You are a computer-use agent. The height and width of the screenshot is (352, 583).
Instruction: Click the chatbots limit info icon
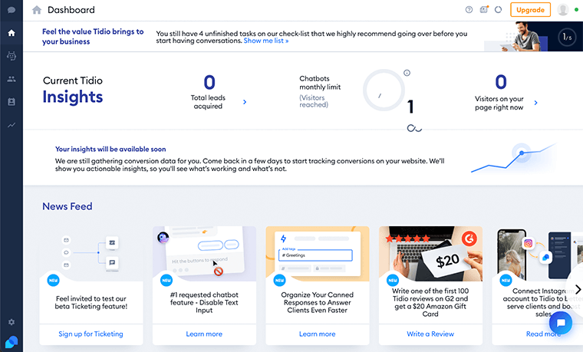tap(407, 73)
